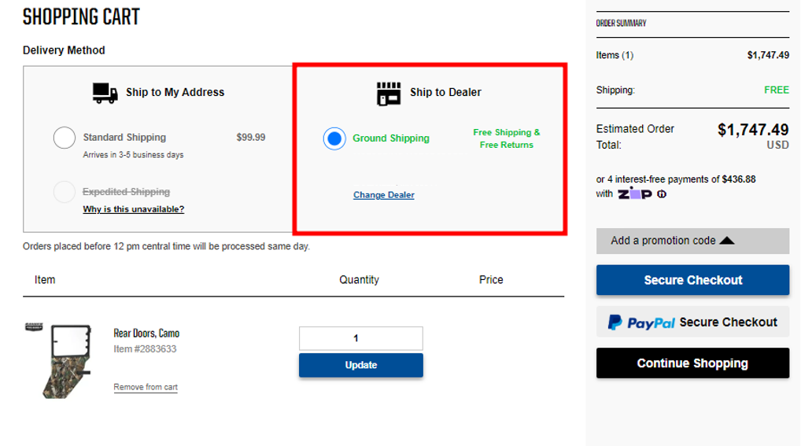Click the Zip info icon
Image resolution: width=801 pixels, height=446 pixels.
click(x=662, y=194)
